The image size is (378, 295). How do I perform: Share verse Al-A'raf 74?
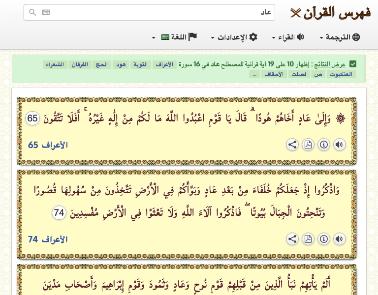pos(292,239)
